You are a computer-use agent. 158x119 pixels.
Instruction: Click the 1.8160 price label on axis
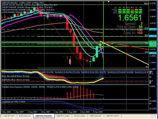click(153, 29)
